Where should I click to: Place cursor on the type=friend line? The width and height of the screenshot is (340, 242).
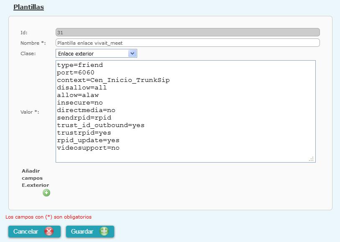click(80, 65)
